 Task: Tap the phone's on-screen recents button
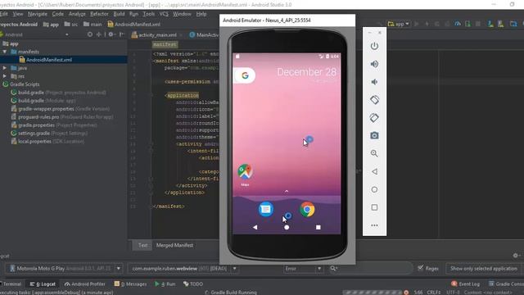coord(318,228)
